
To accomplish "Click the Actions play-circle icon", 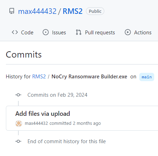I will 128,32.
